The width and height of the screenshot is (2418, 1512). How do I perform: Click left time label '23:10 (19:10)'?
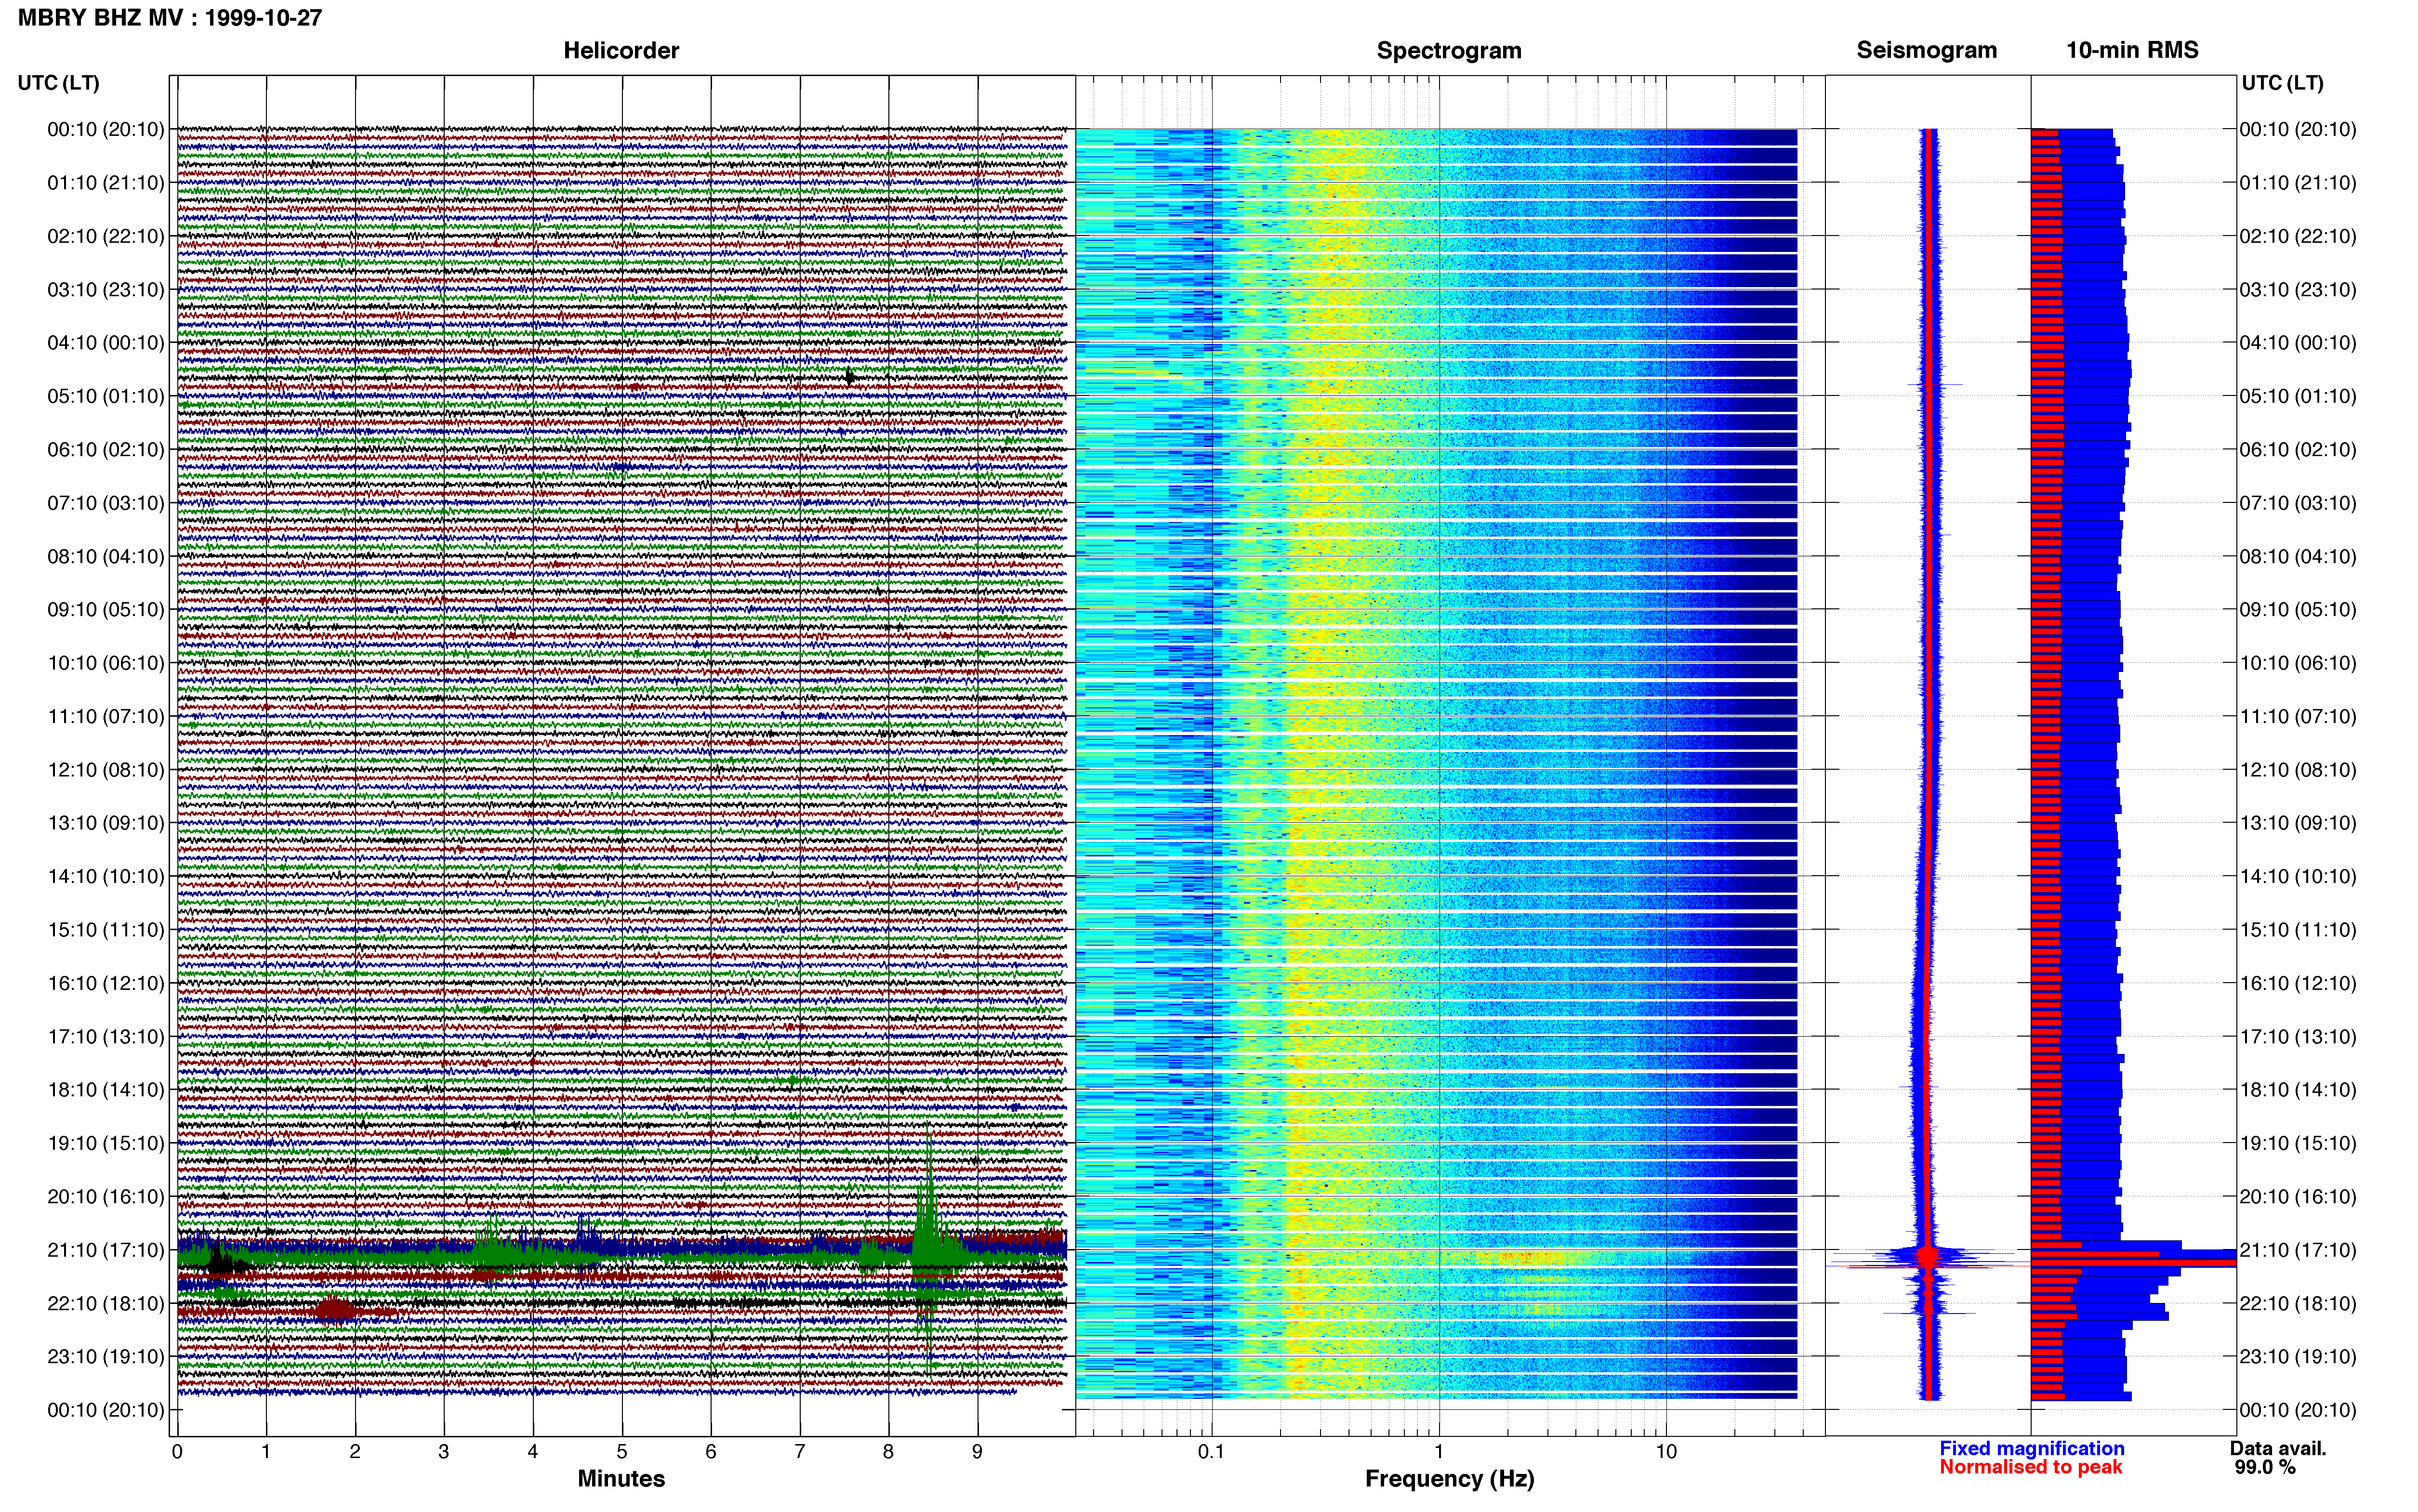[106, 1357]
